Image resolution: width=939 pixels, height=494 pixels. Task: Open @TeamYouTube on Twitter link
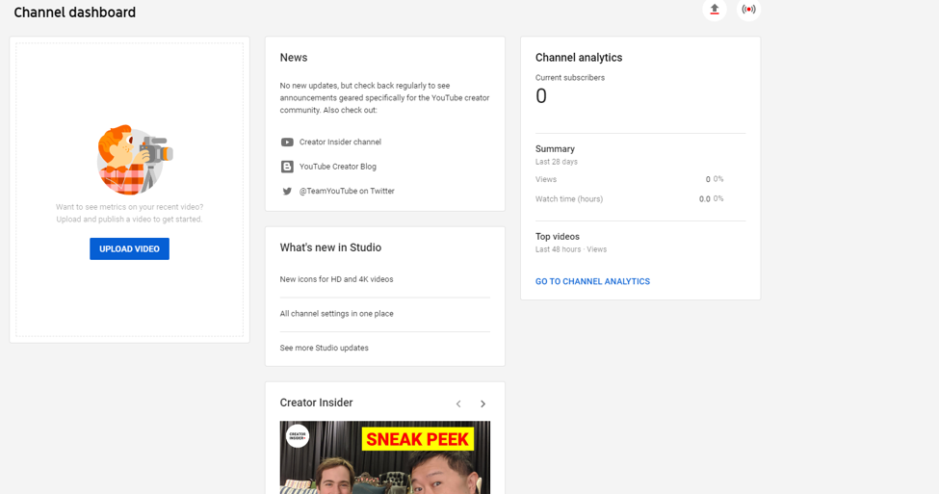pos(347,191)
